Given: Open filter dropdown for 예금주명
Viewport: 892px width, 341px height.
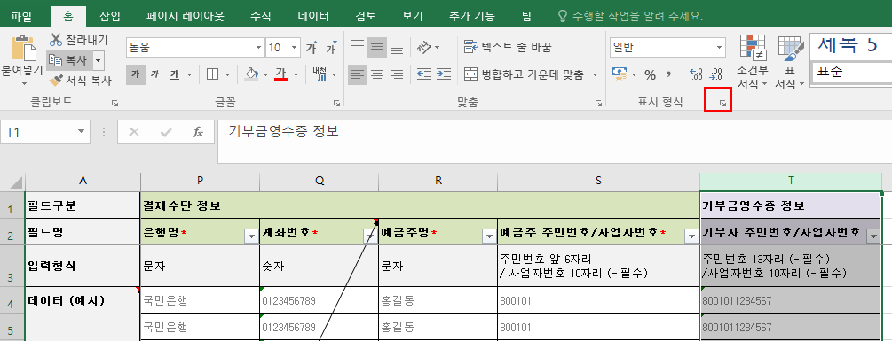Looking at the screenshot, I should (x=489, y=236).
